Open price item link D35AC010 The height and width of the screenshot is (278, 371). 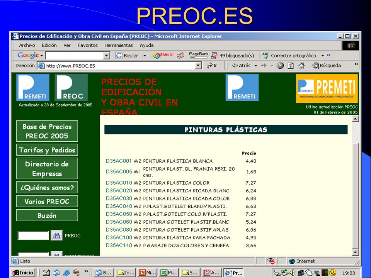tap(119, 183)
